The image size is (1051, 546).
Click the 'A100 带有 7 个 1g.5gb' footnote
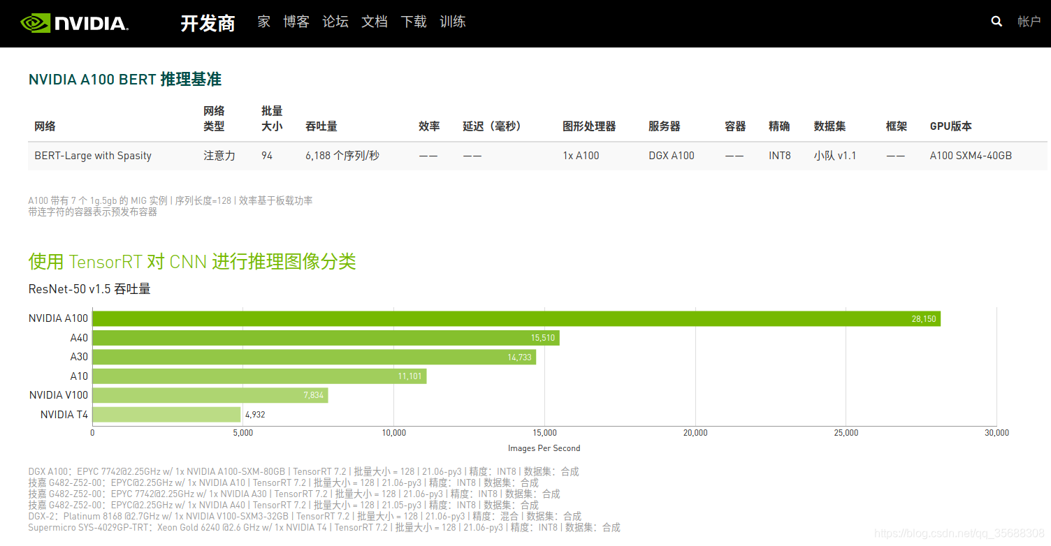171,200
